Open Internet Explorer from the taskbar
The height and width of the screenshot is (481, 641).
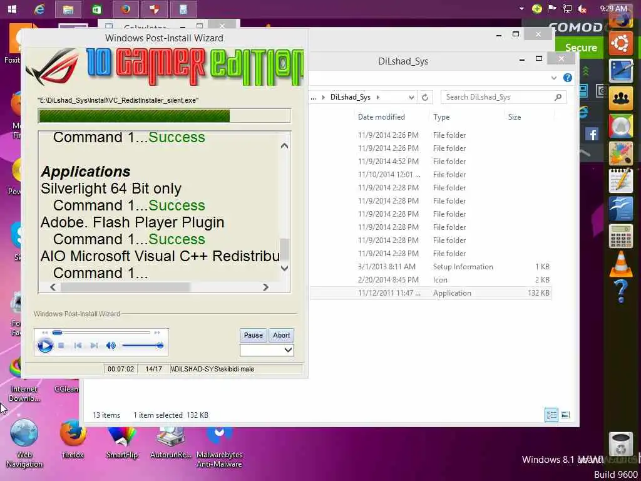tap(39, 9)
